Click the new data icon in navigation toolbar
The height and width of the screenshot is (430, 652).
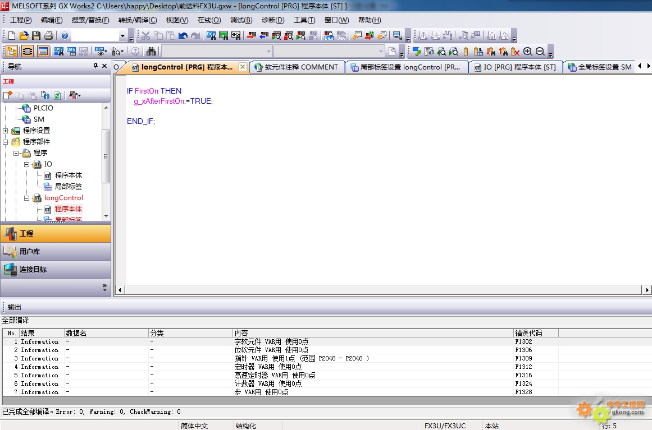click(8, 95)
